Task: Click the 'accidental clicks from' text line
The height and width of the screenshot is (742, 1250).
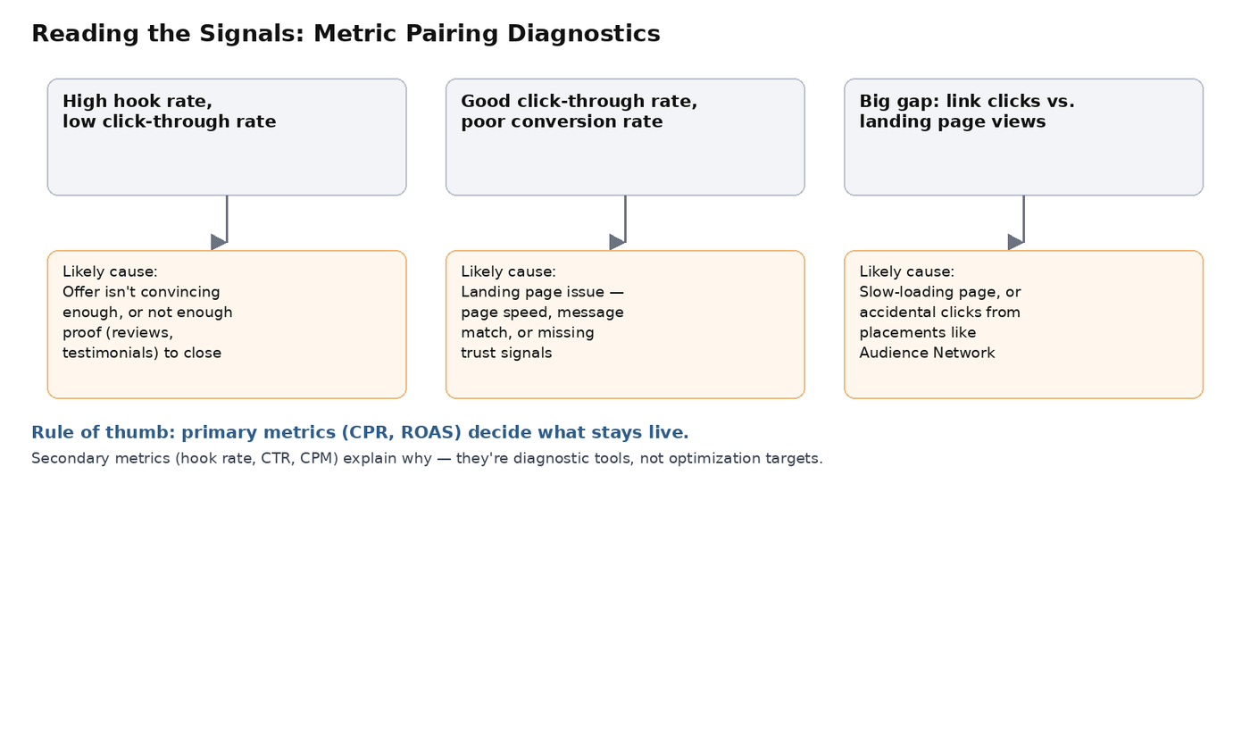Action: click(x=939, y=313)
